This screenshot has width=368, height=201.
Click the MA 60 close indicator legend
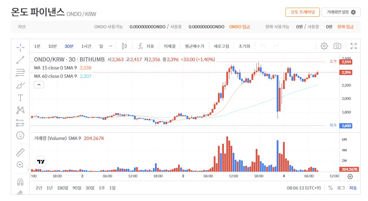(55, 76)
